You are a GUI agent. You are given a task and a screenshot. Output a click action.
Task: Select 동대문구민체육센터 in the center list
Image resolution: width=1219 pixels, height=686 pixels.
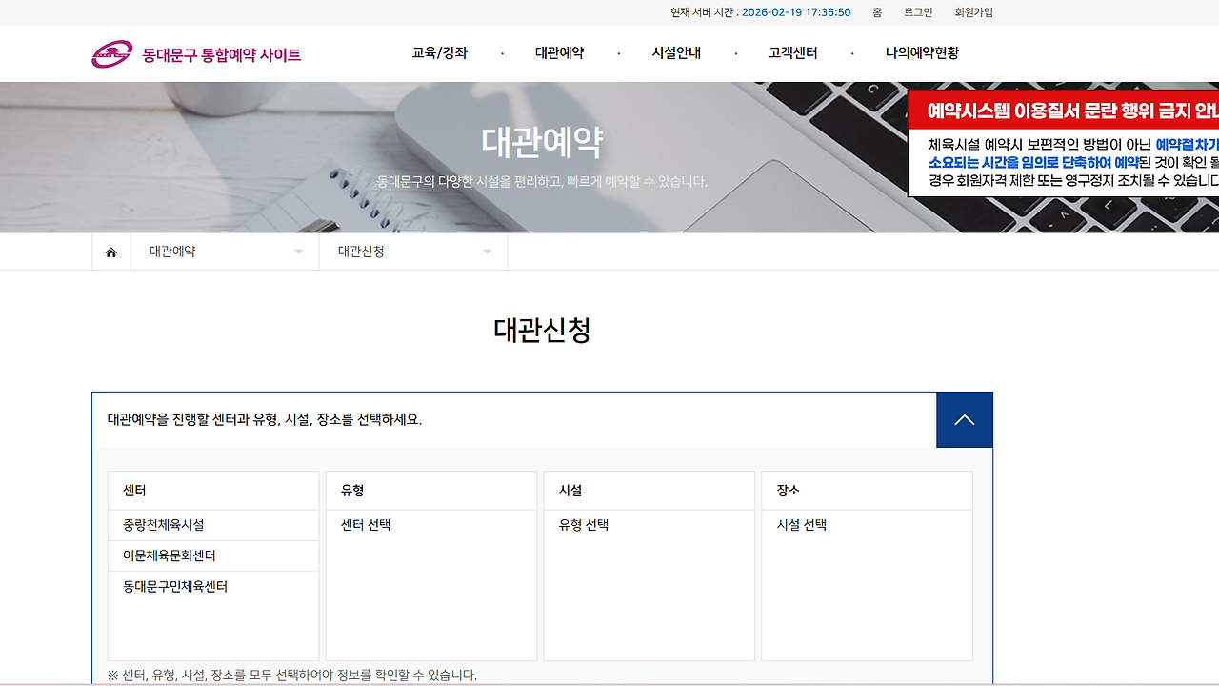tap(213, 586)
